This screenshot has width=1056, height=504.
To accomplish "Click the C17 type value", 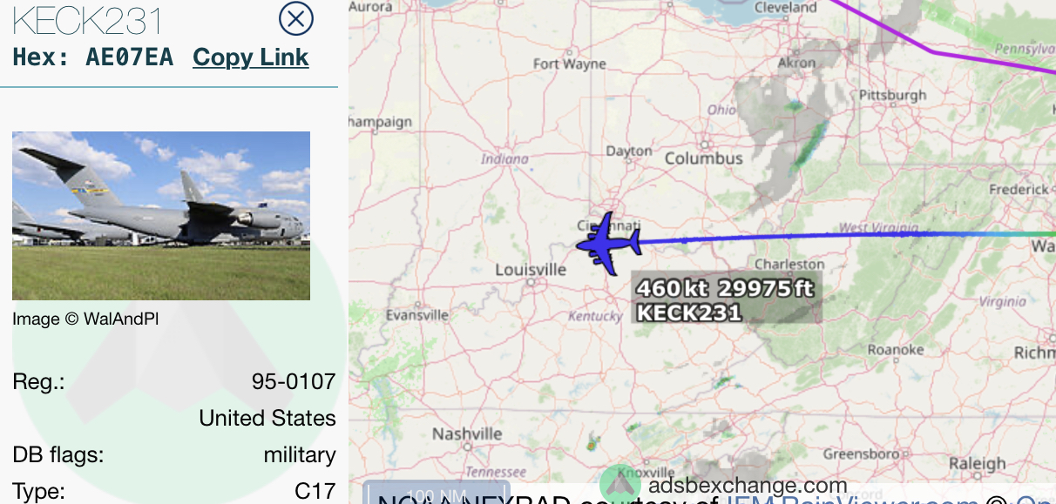I will click(x=315, y=491).
